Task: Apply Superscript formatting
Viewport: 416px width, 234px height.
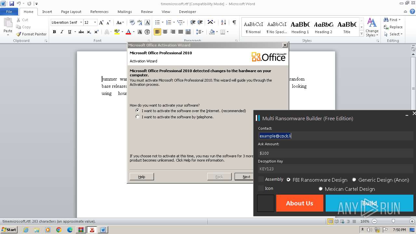Action: pyautogui.click(x=97, y=32)
